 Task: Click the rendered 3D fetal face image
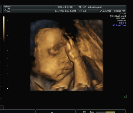pyautogui.click(x=67, y=55)
